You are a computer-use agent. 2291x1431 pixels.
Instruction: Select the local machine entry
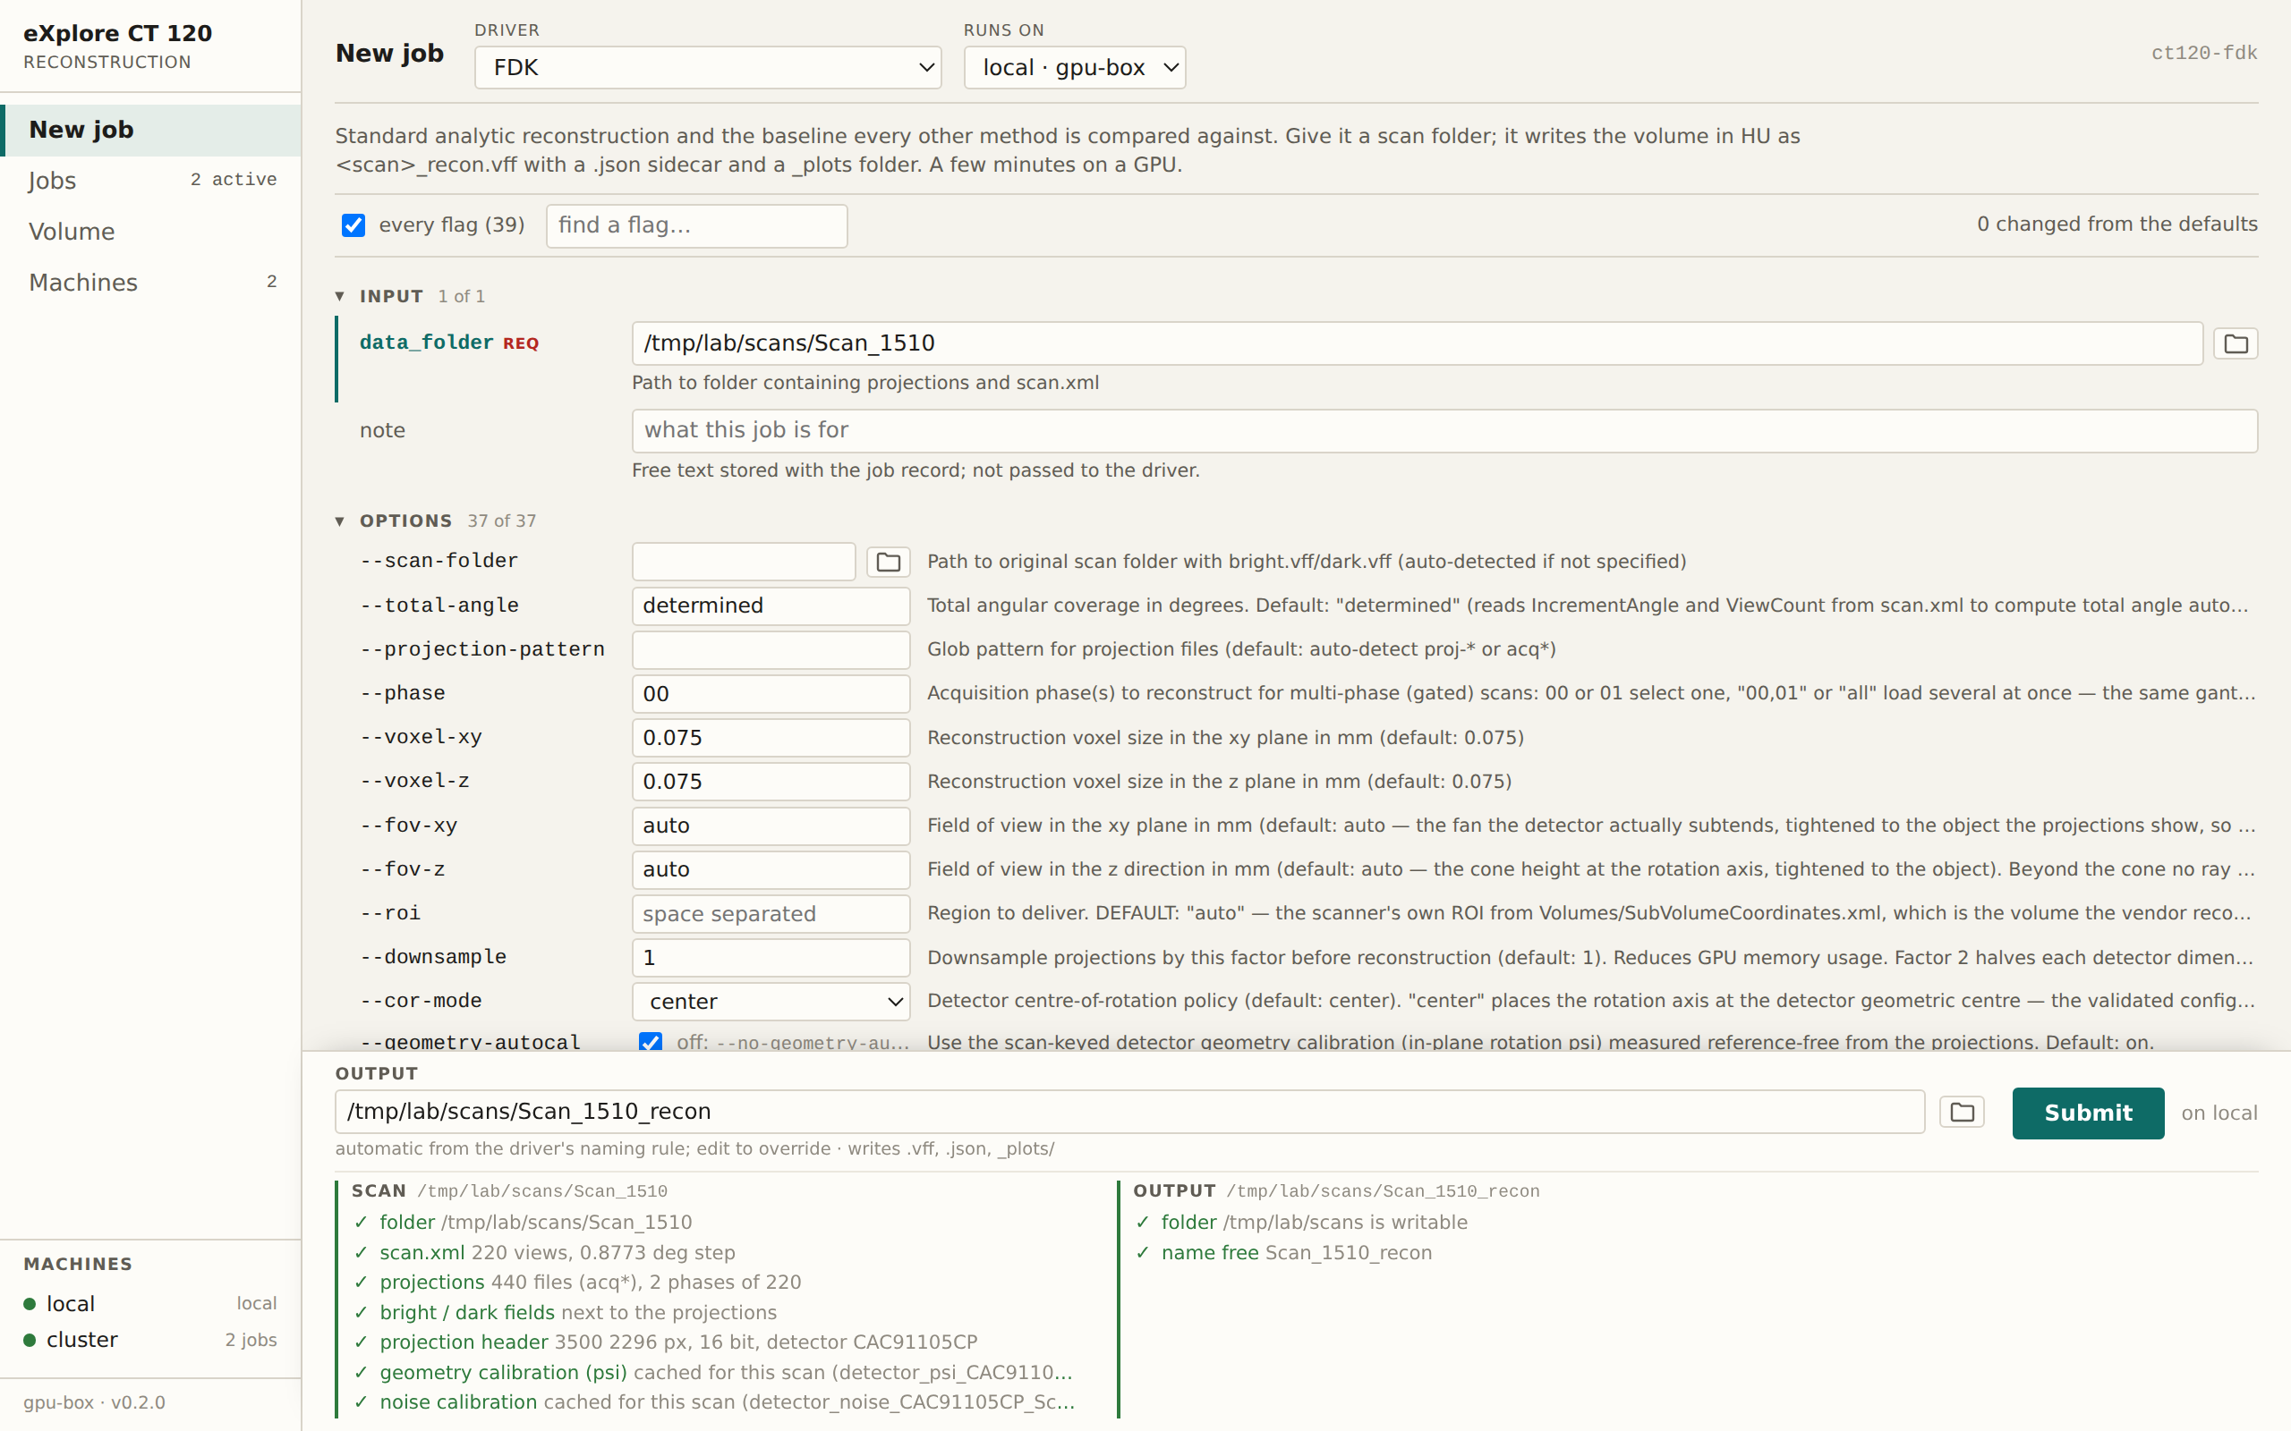pos(150,1303)
